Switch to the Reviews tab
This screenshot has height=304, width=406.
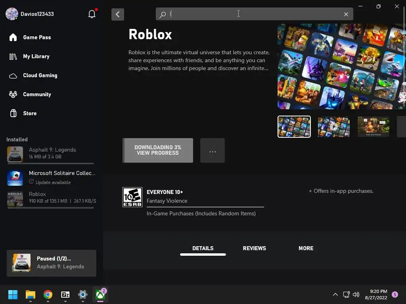[x=254, y=249]
